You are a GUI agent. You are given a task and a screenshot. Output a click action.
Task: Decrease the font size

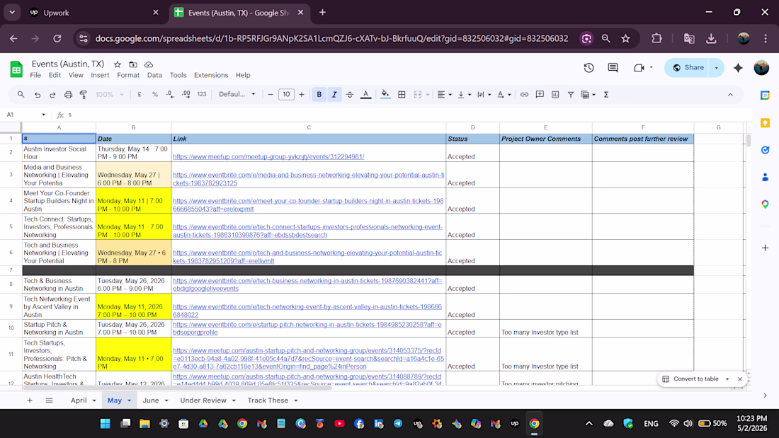[x=271, y=94]
